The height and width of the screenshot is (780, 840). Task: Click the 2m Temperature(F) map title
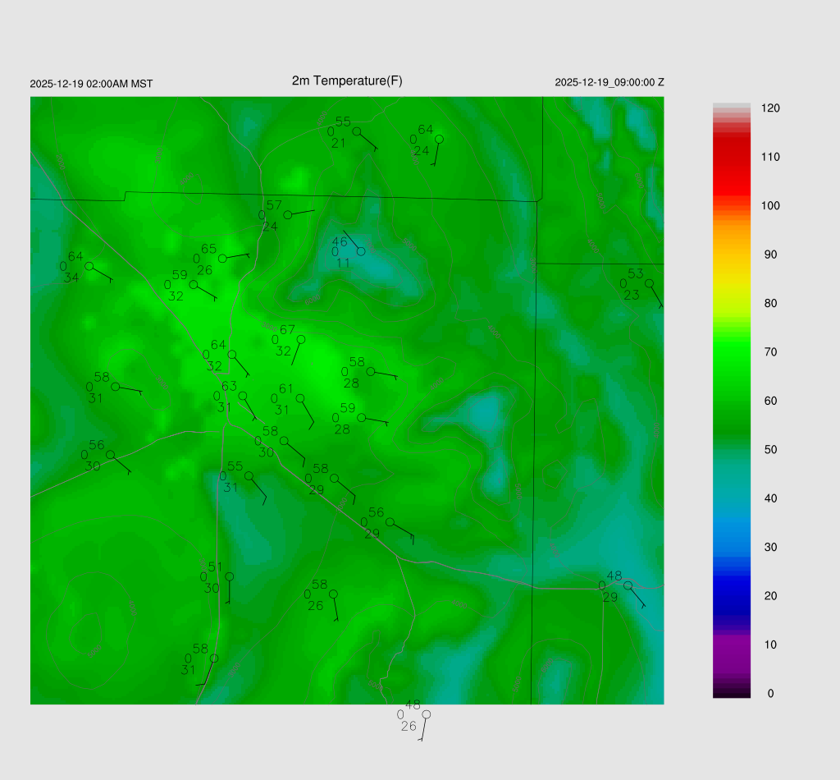pyautogui.click(x=347, y=80)
